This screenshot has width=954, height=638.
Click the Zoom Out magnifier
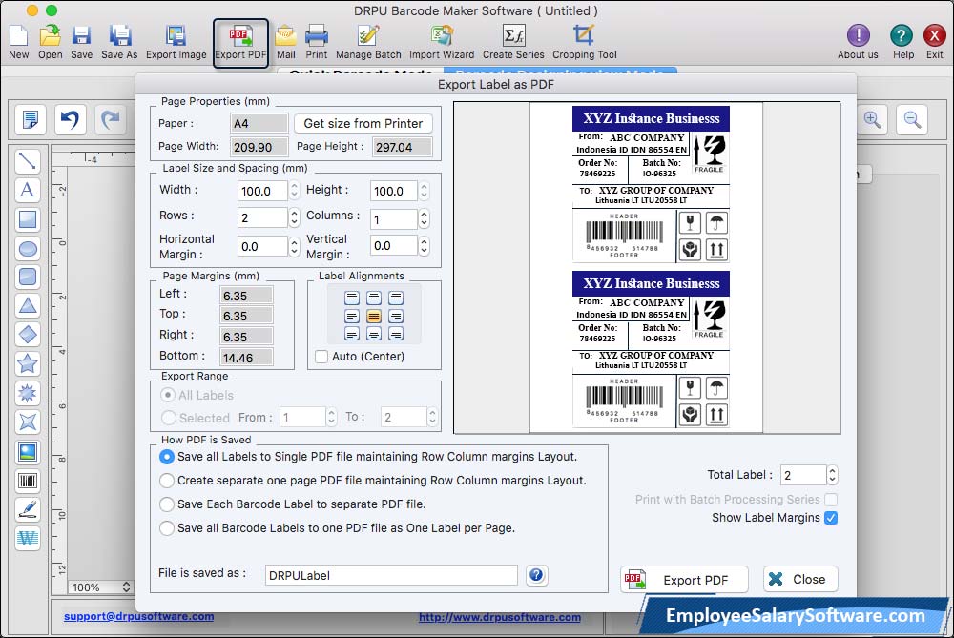coord(912,119)
